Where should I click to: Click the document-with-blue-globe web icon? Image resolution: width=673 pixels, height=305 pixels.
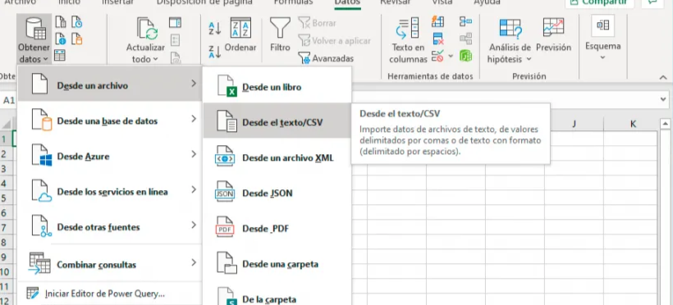61,39
